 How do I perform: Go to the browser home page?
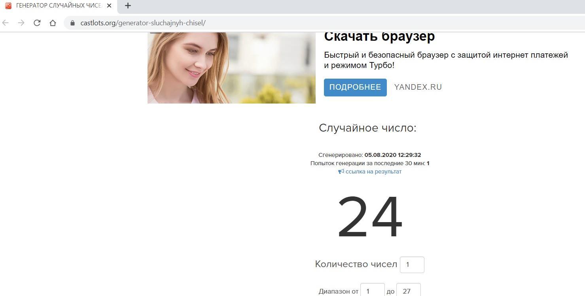[53, 23]
